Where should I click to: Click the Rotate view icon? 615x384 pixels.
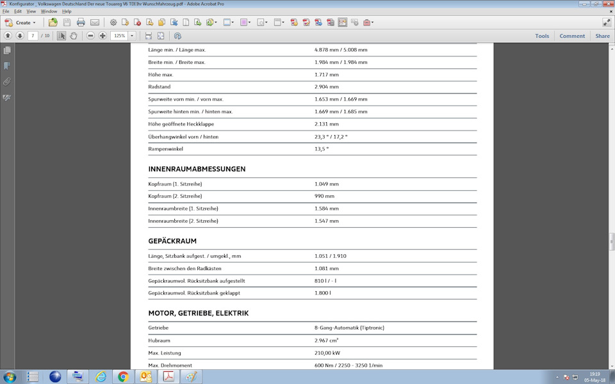coord(177,36)
